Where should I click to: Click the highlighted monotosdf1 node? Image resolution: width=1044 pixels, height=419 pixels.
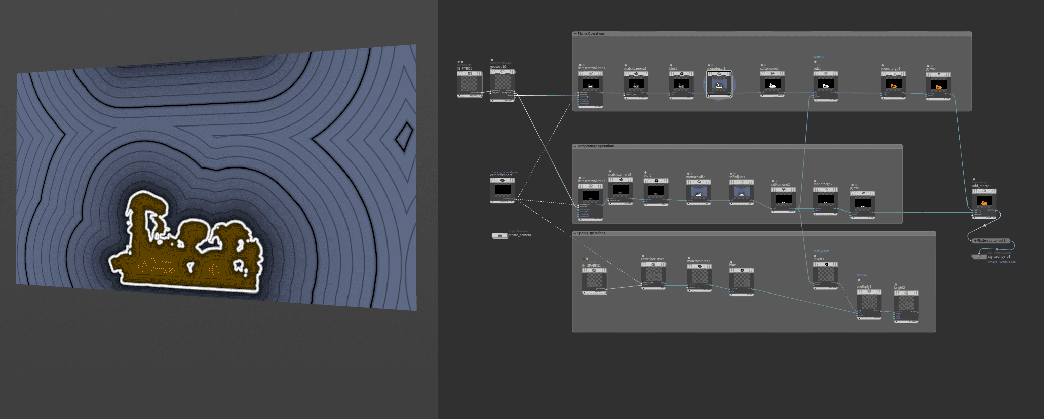[x=719, y=85]
